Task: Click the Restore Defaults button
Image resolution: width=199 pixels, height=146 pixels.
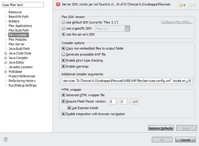Action: point(161,128)
